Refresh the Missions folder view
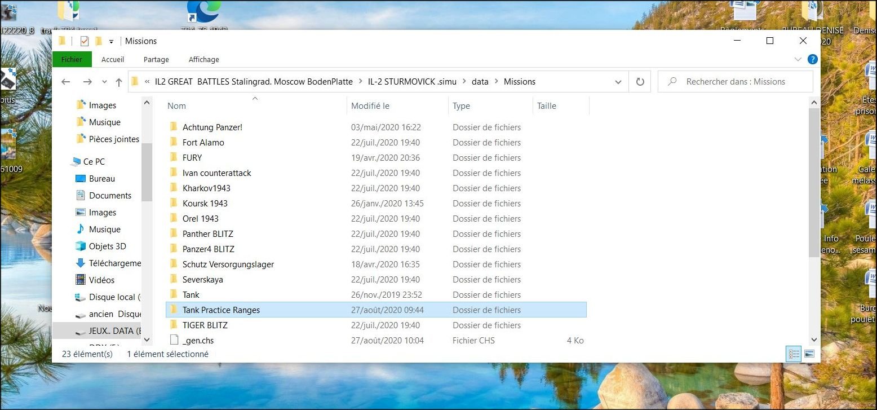The image size is (877, 410). tap(640, 82)
